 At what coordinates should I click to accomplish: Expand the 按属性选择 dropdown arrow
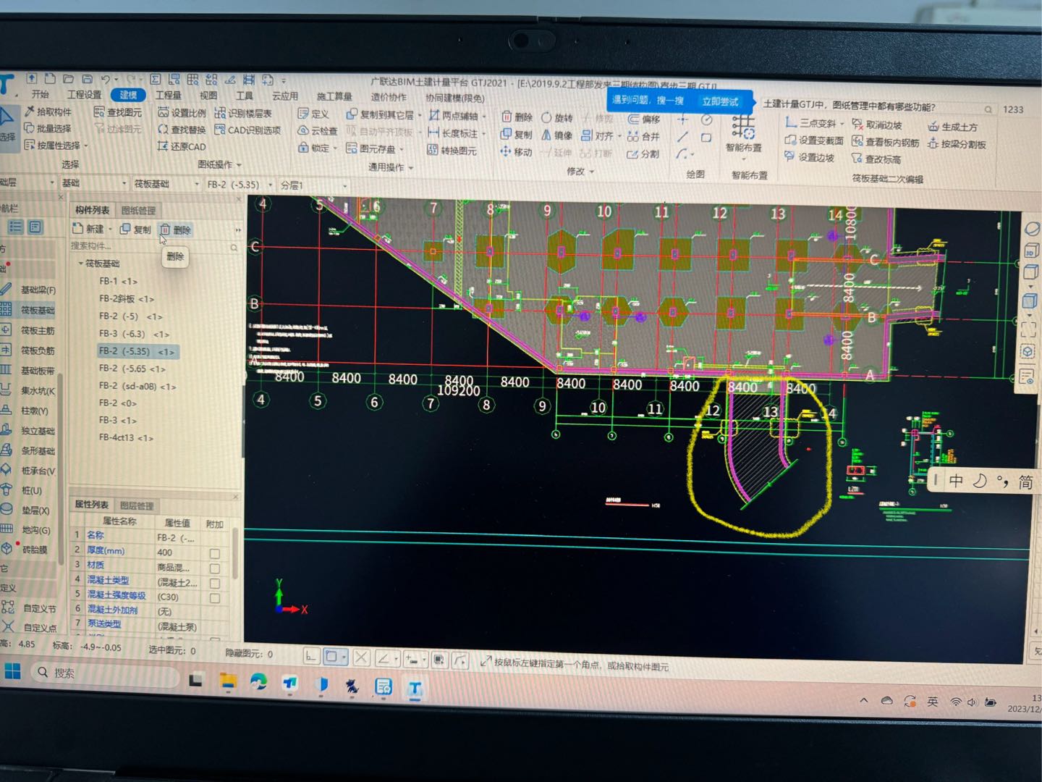(x=86, y=146)
